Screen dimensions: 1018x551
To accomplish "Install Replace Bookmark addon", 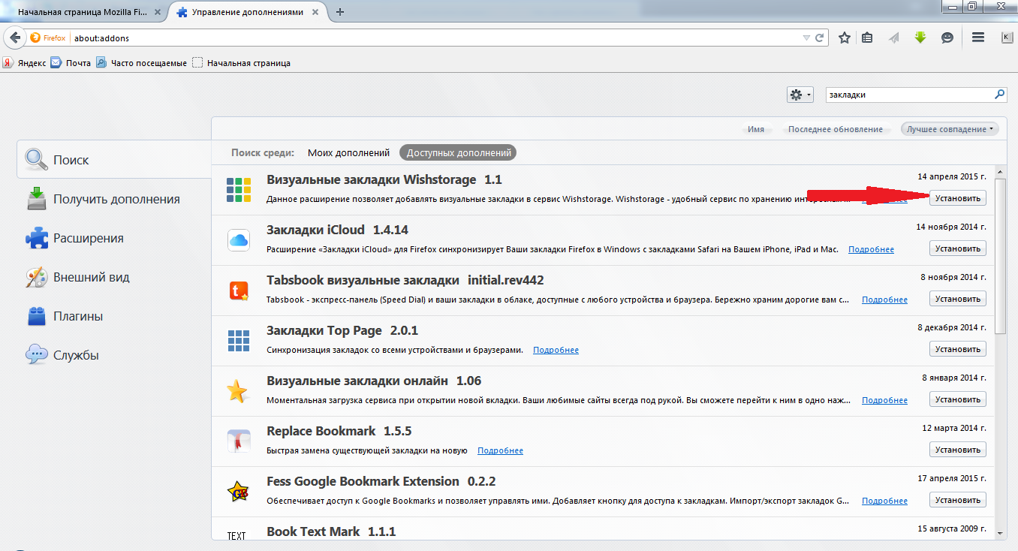I will click(x=958, y=450).
